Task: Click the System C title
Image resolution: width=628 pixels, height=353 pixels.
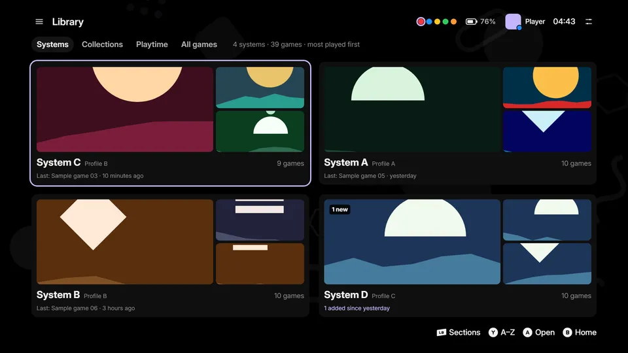Action: pyautogui.click(x=58, y=163)
